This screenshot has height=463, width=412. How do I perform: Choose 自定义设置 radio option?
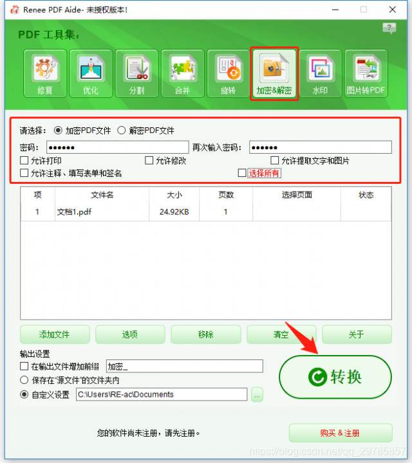[24, 394]
